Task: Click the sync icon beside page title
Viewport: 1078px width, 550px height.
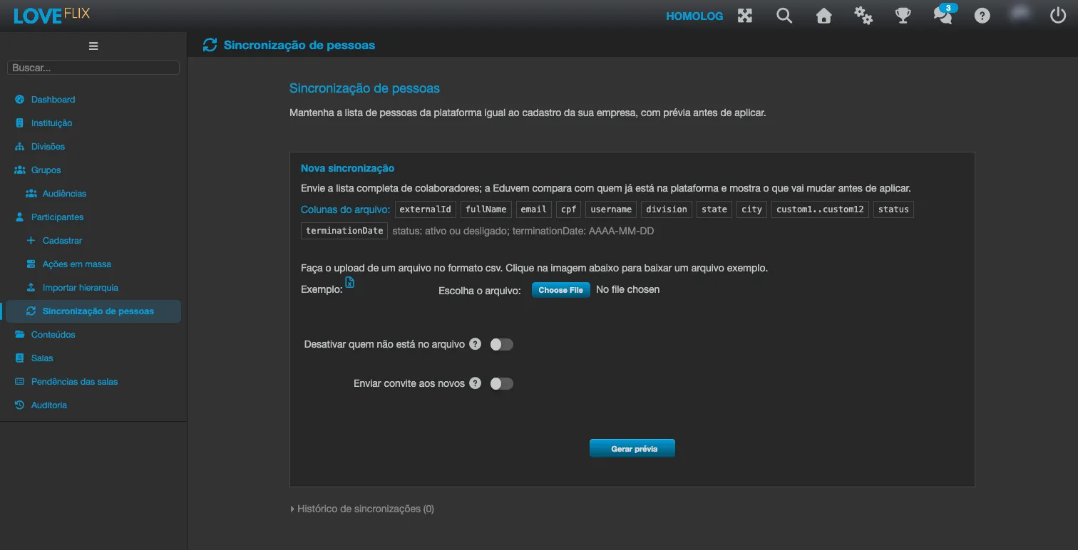Action: click(210, 45)
